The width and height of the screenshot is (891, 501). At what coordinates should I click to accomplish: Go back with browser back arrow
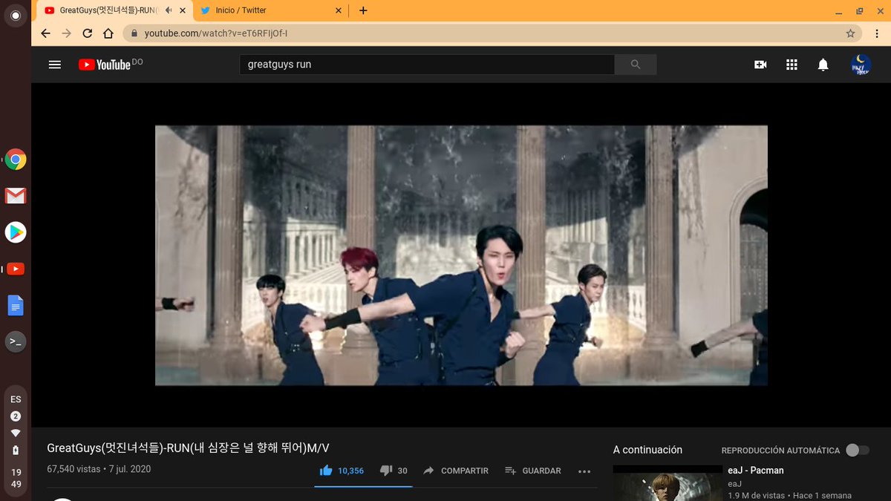click(x=46, y=33)
